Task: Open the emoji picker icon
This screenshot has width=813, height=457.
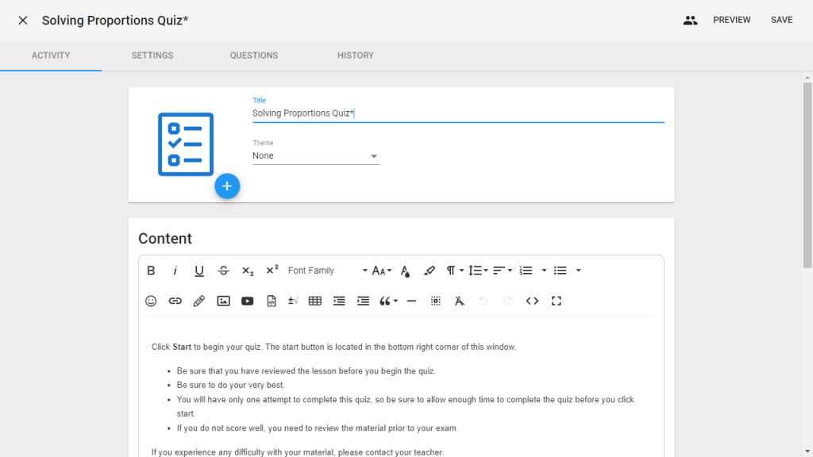Action: pos(151,301)
